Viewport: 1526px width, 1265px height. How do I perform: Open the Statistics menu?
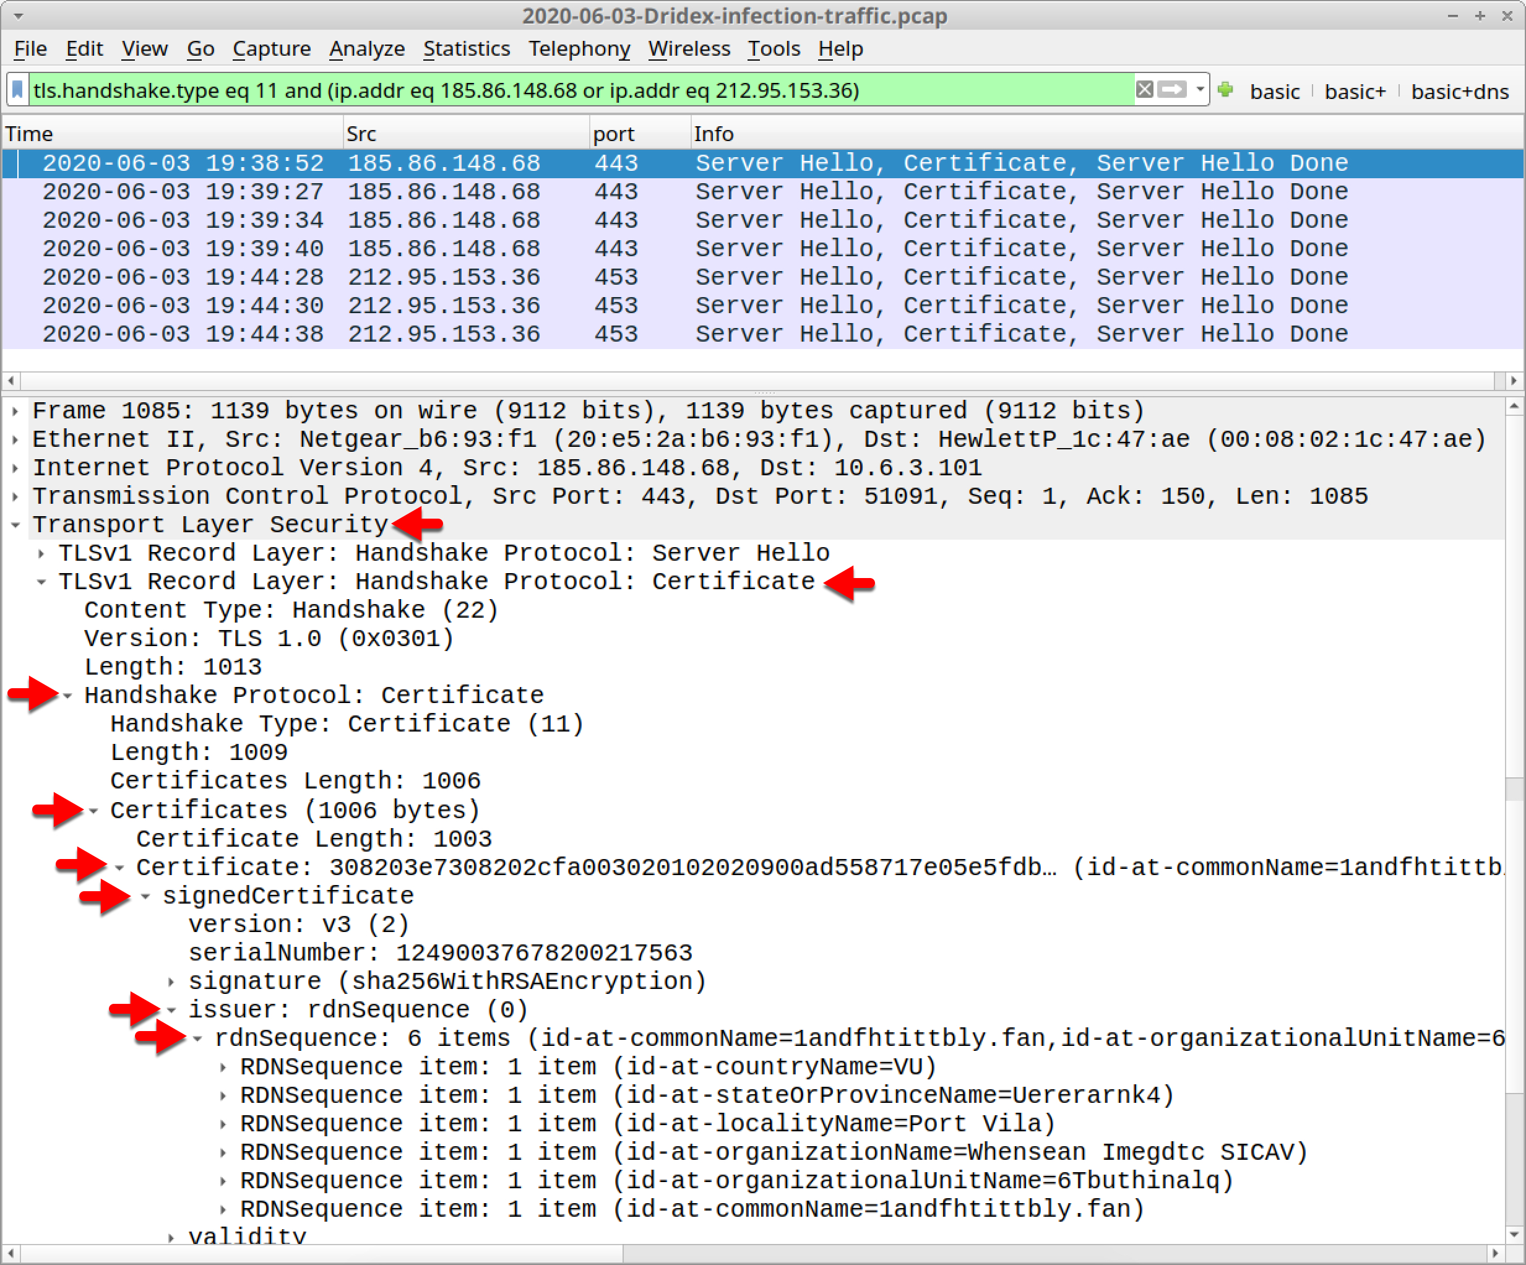tap(466, 49)
